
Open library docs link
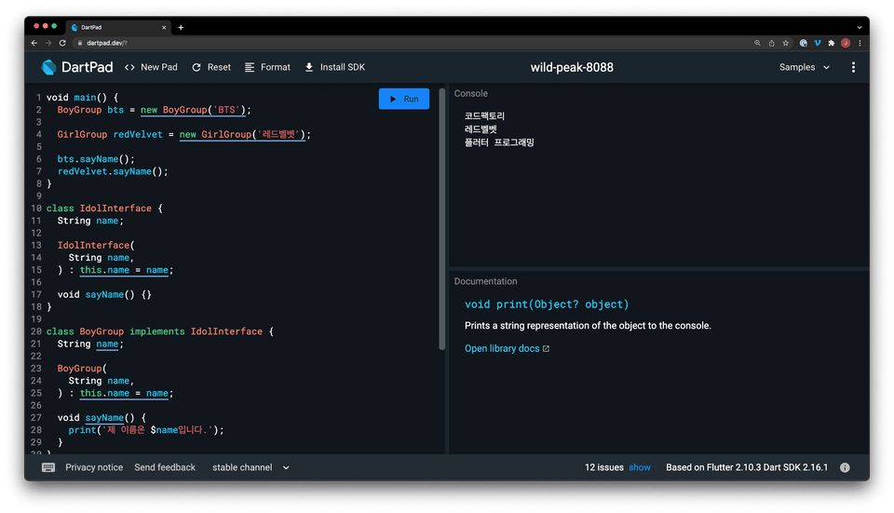[x=507, y=348]
